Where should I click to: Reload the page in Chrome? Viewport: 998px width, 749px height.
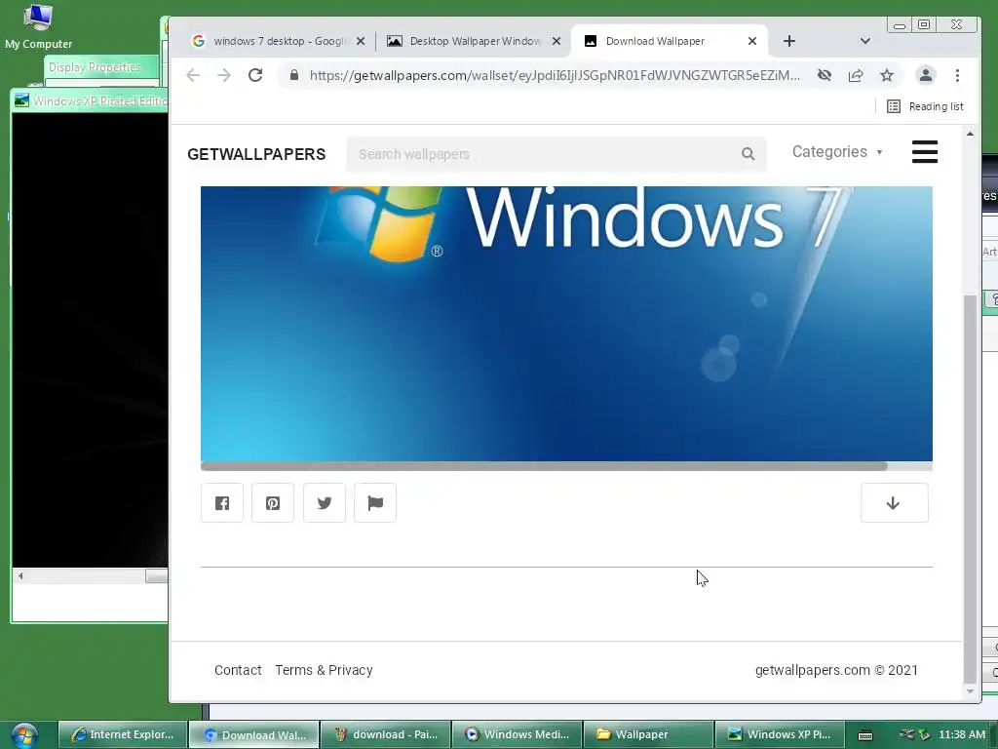[x=255, y=75]
